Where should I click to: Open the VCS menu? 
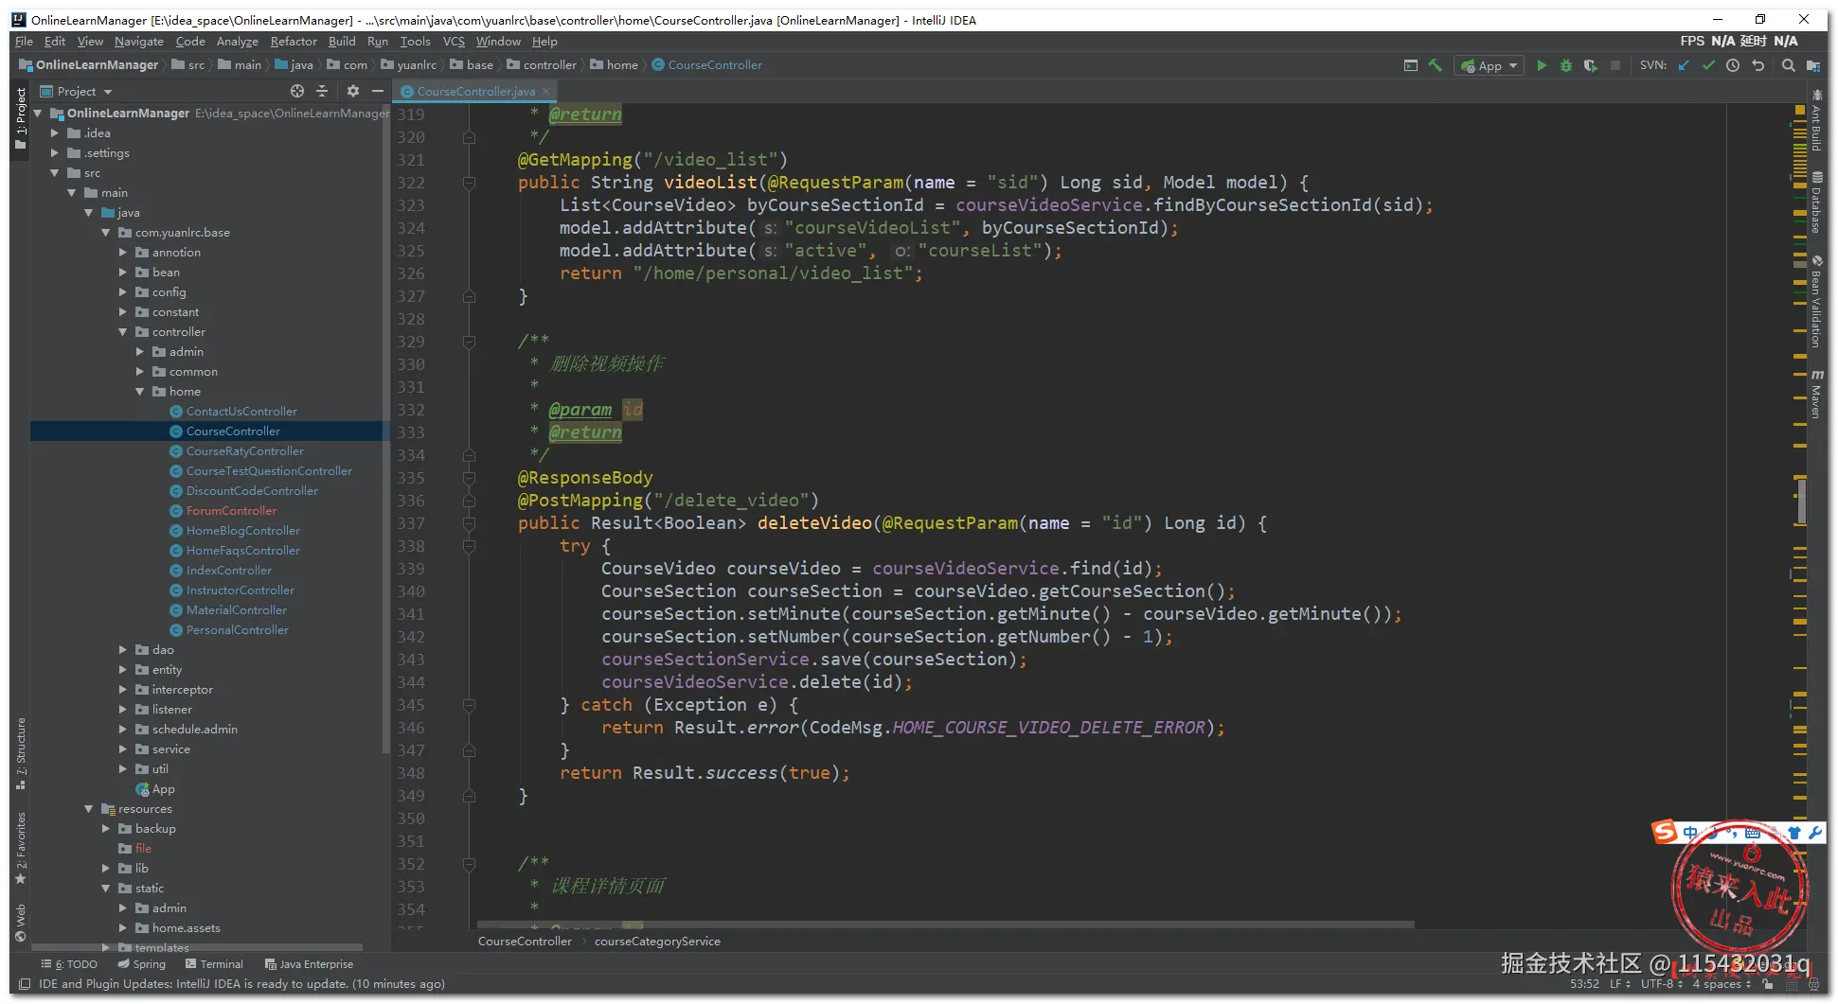[454, 42]
